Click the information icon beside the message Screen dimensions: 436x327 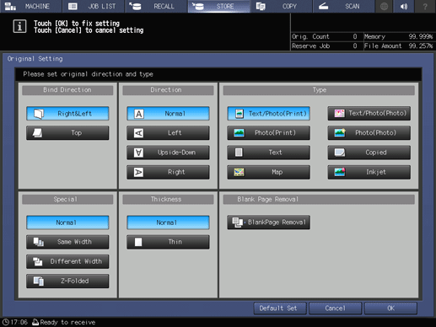pos(19,26)
